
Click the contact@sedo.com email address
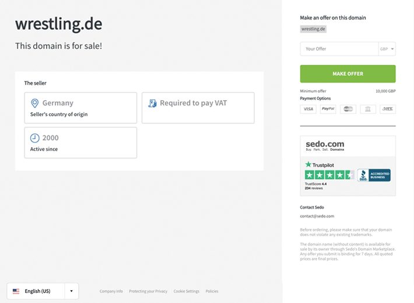pos(317,216)
